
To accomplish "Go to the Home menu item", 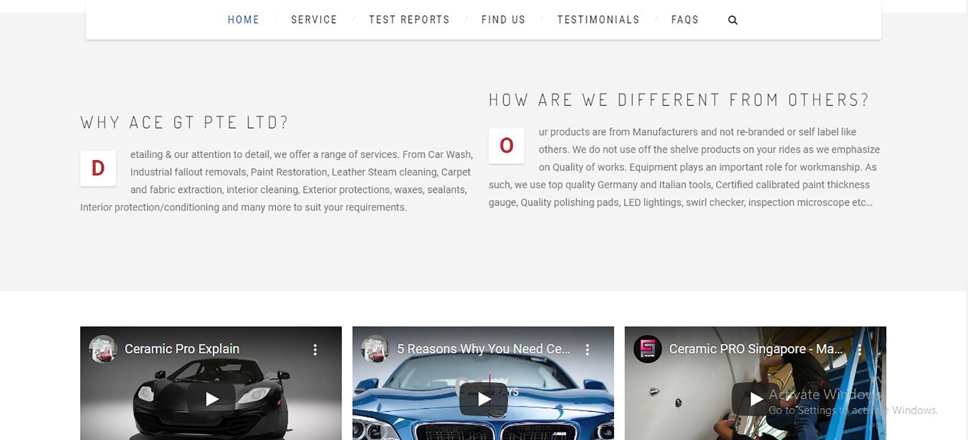I will [243, 20].
